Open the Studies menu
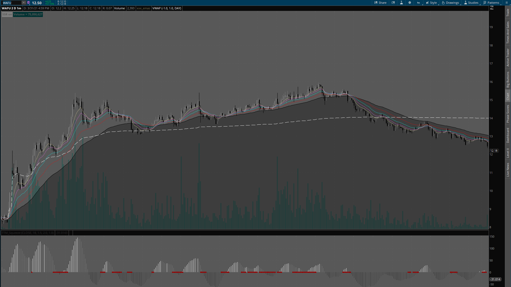Image resolution: width=511 pixels, height=287 pixels. coord(471,3)
